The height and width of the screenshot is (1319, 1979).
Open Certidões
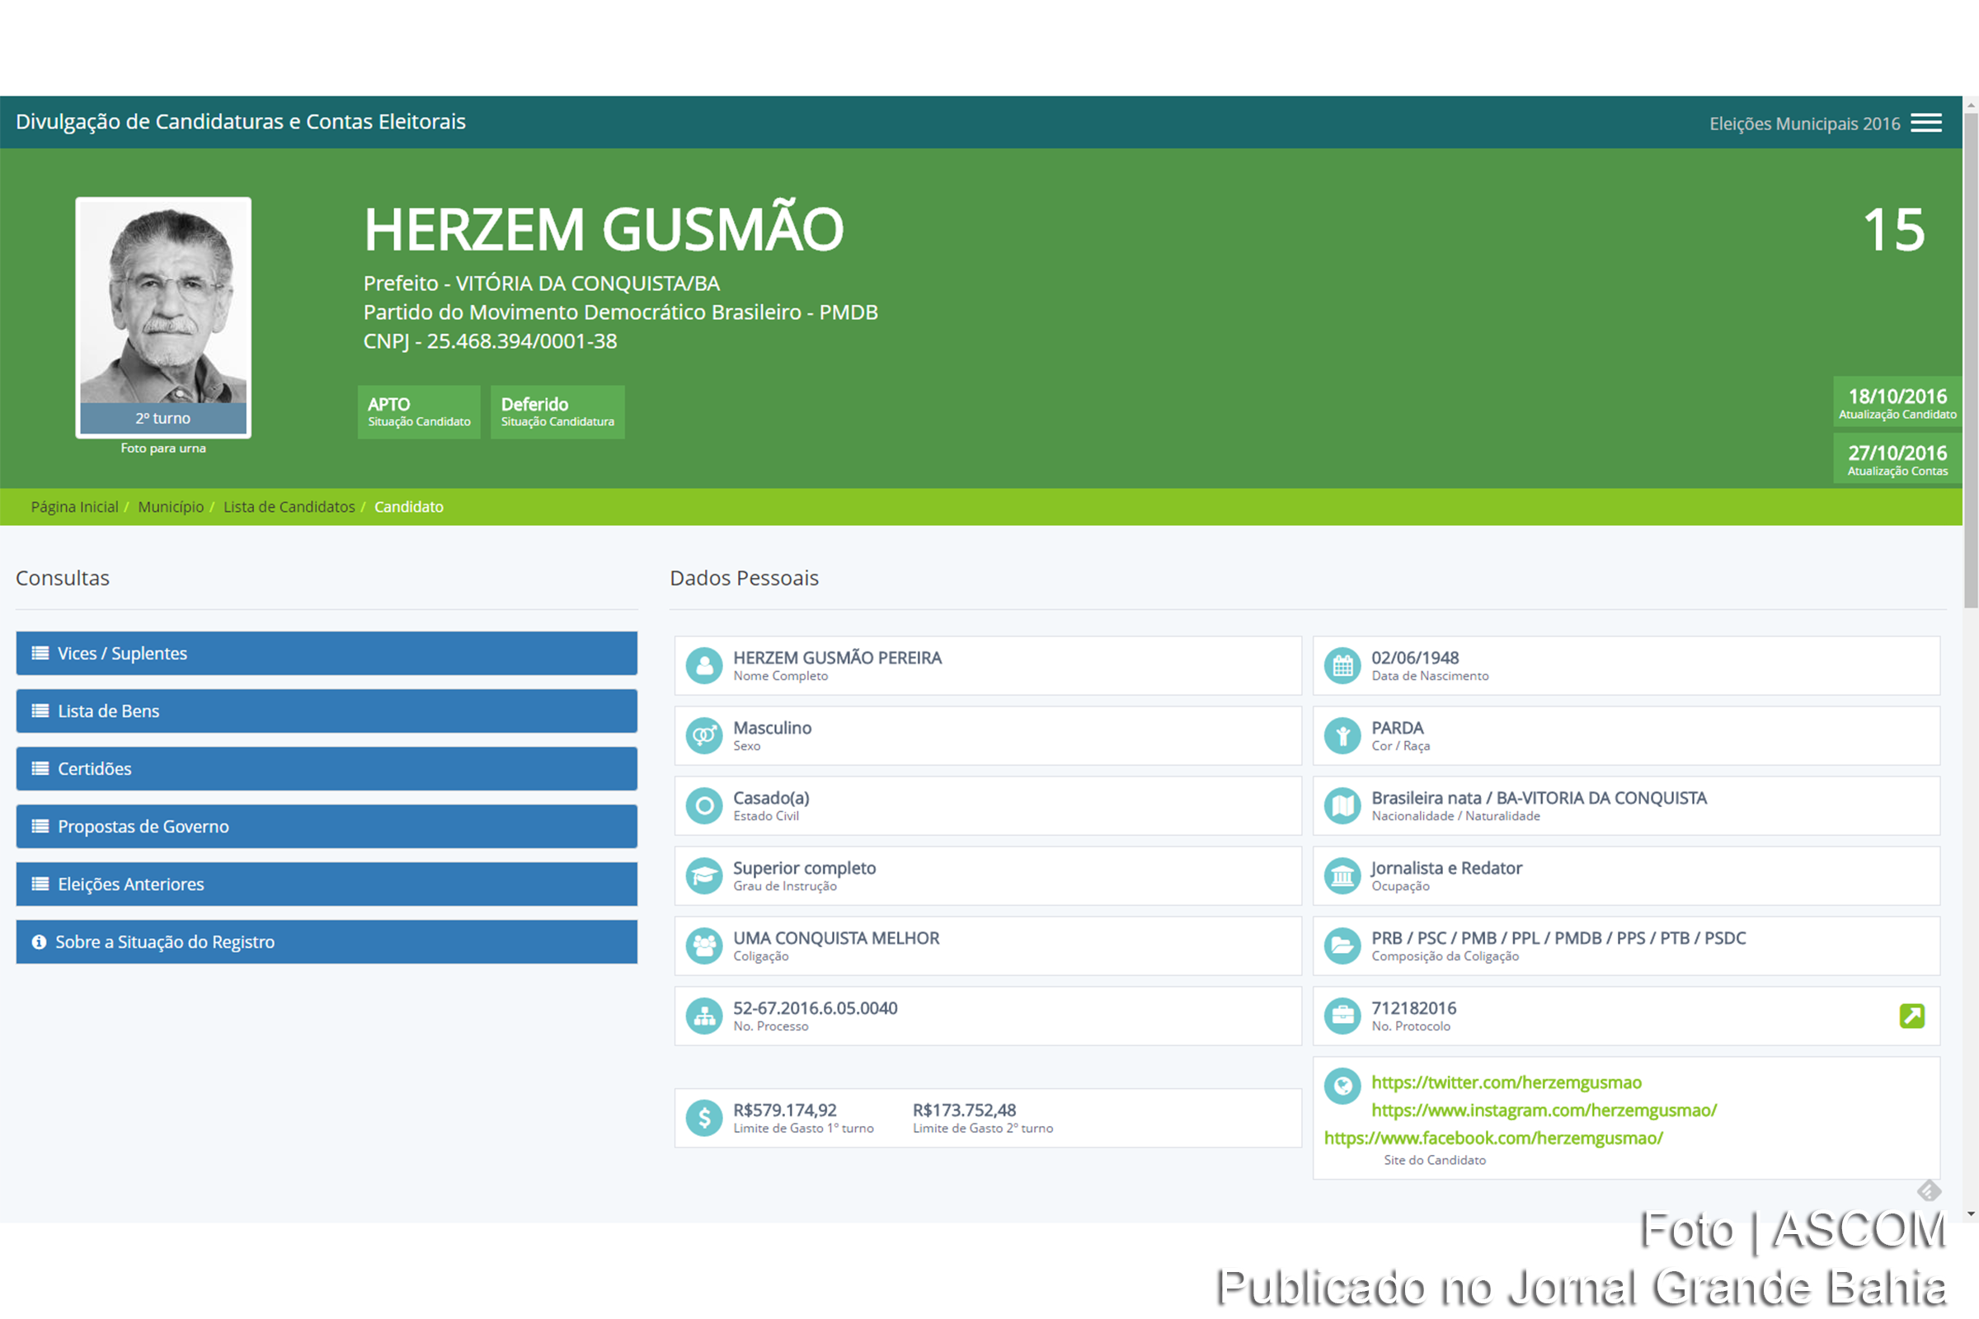tap(327, 769)
